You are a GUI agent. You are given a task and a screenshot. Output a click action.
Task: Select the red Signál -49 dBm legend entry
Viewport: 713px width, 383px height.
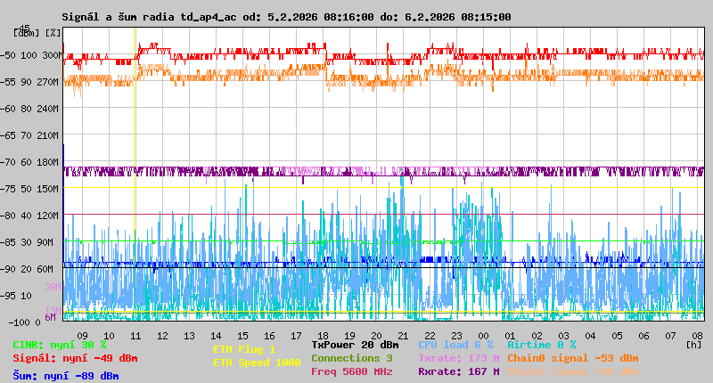[x=75, y=358]
